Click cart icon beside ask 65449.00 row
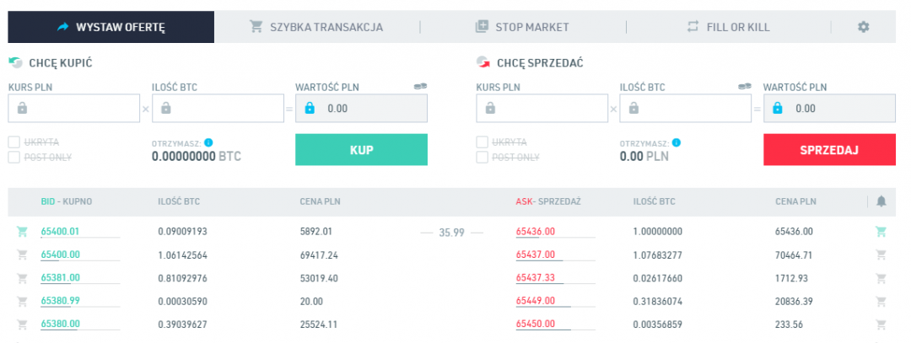The height and width of the screenshot is (343, 911). point(881,301)
